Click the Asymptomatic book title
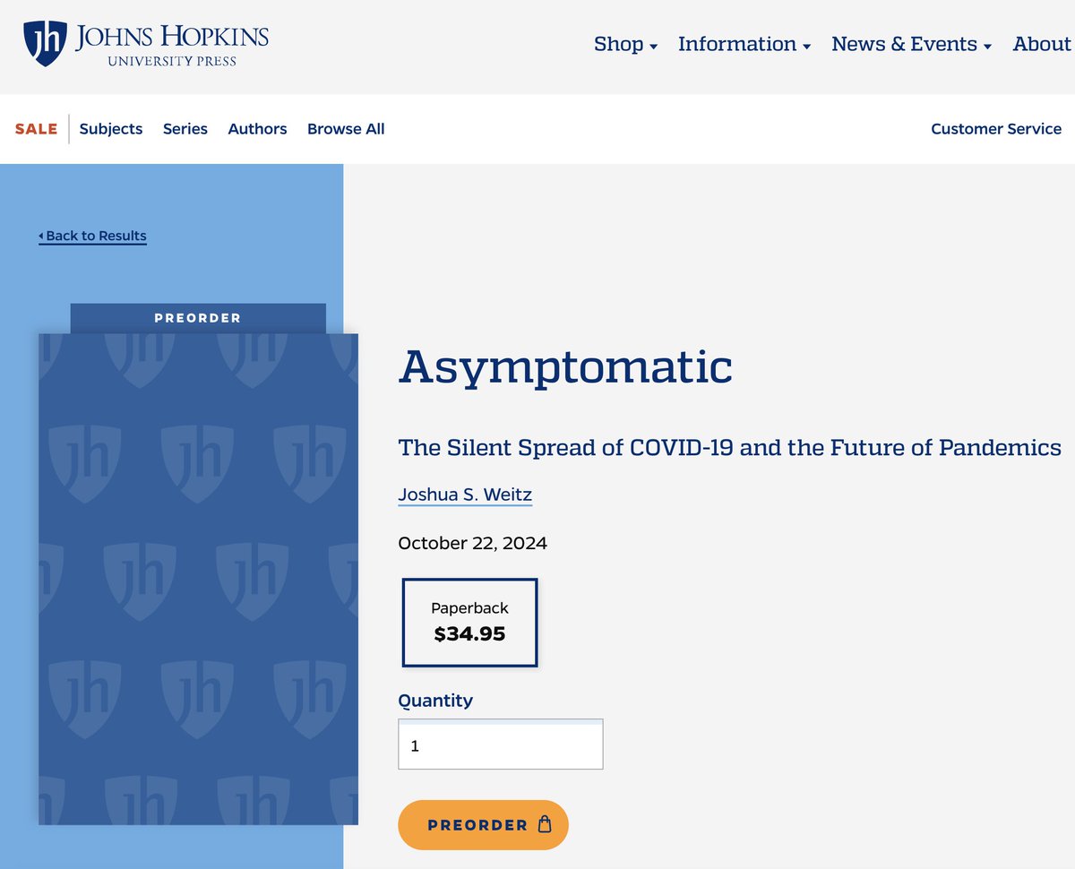 [565, 366]
